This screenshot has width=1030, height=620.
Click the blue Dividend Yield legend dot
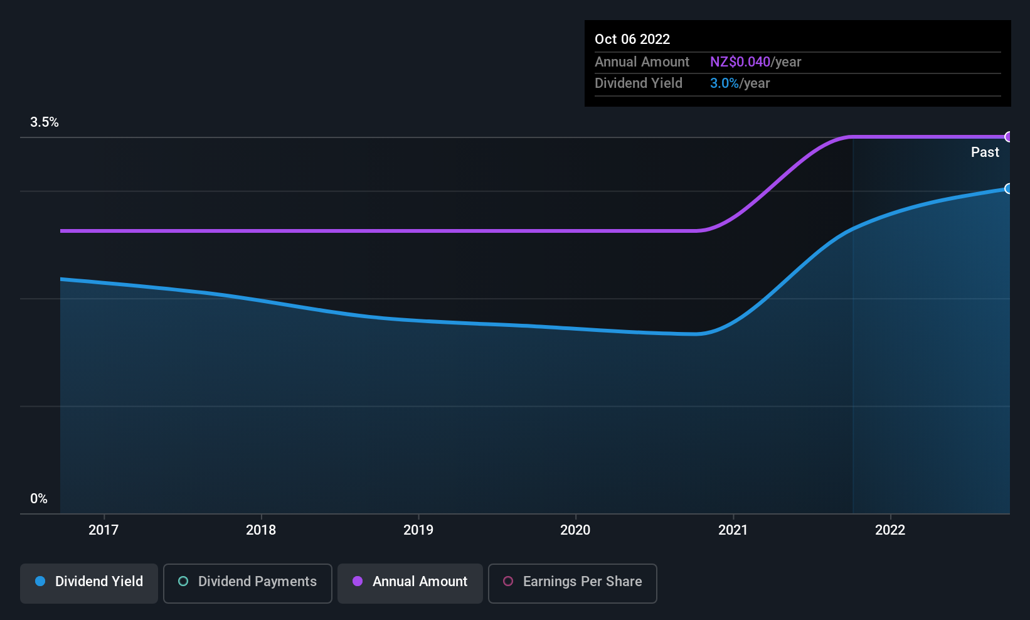pyautogui.click(x=40, y=581)
